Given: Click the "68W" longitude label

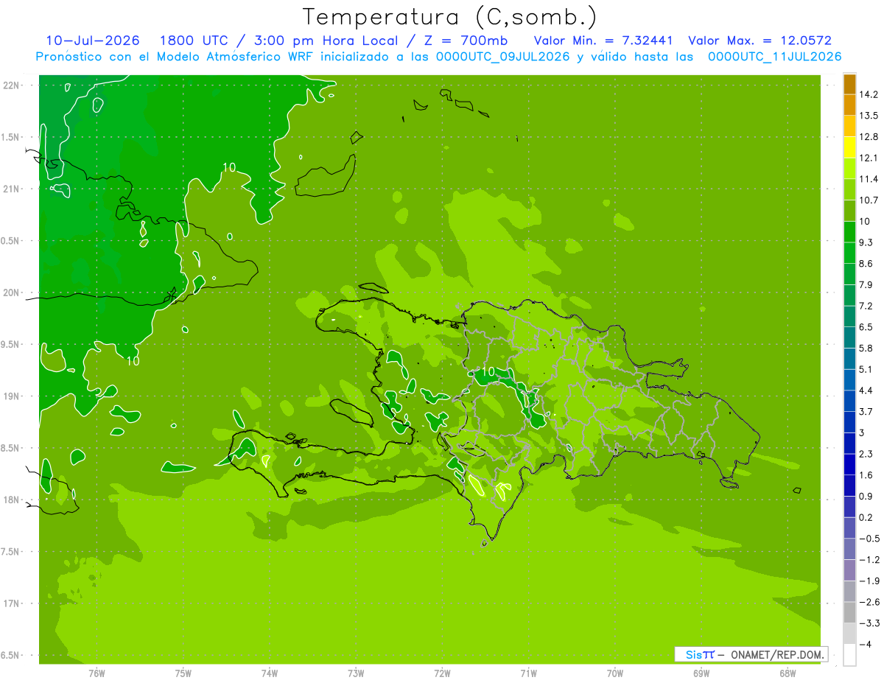Looking at the screenshot, I should tap(787, 673).
